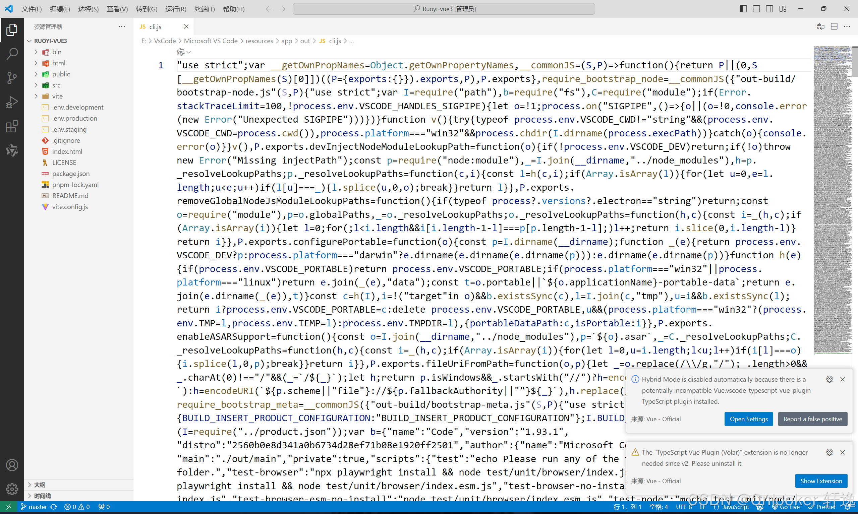Expand the 大纲 outline section
Image resolution: width=858 pixels, height=514 pixels.
(x=40, y=485)
